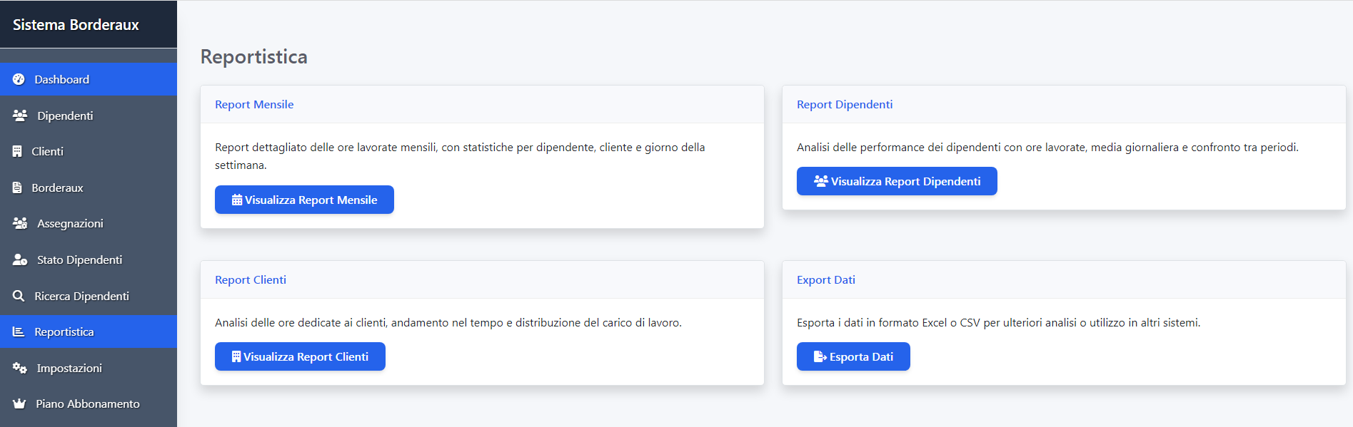Image resolution: width=1353 pixels, height=427 pixels.
Task: Go to Dipendenti section
Action: pos(89,115)
